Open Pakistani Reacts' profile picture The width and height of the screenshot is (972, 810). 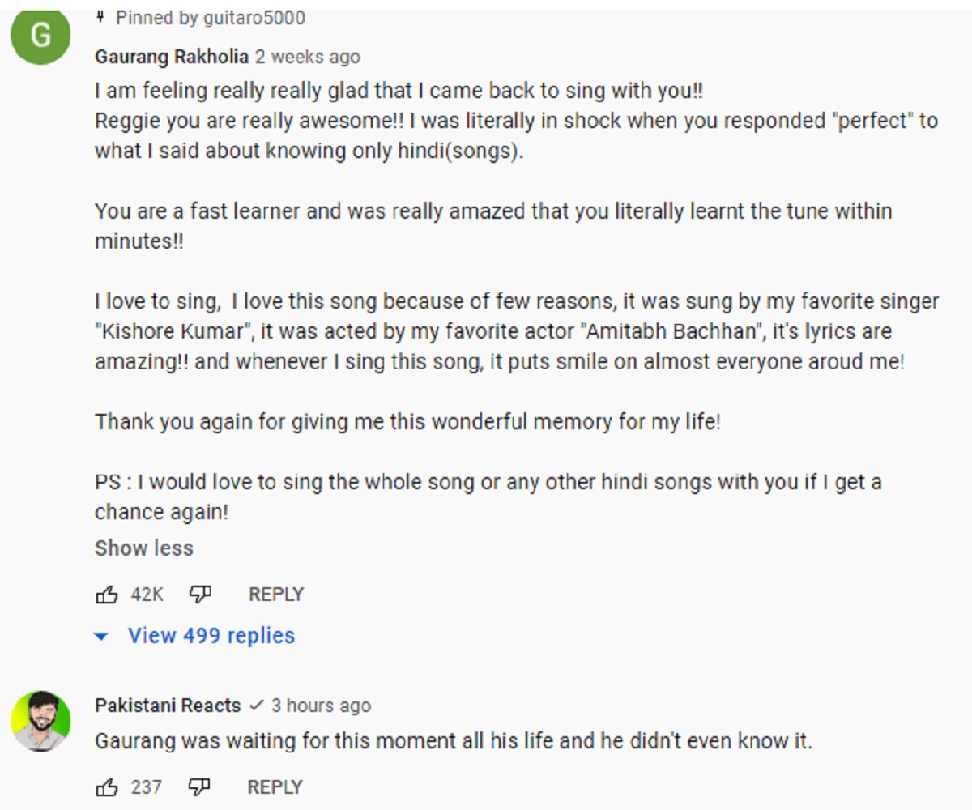pyautogui.click(x=41, y=721)
